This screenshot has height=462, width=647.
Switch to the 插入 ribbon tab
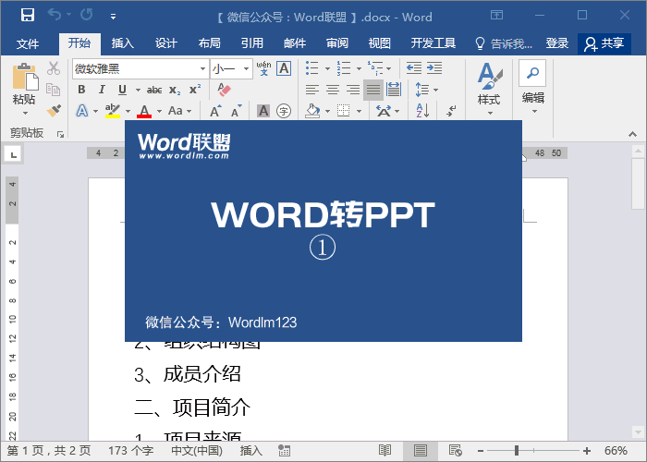pyautogui.click(x=123, y=43)
